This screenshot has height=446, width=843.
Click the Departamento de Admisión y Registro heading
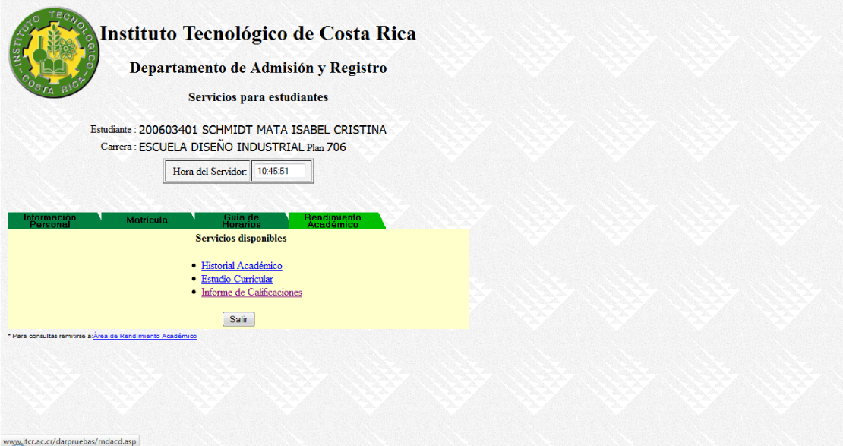coord(258,68)
